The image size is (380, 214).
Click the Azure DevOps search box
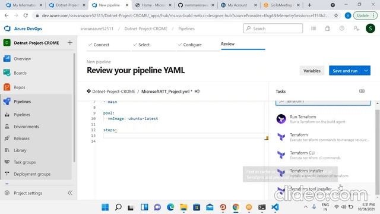(x=273, y=29)
